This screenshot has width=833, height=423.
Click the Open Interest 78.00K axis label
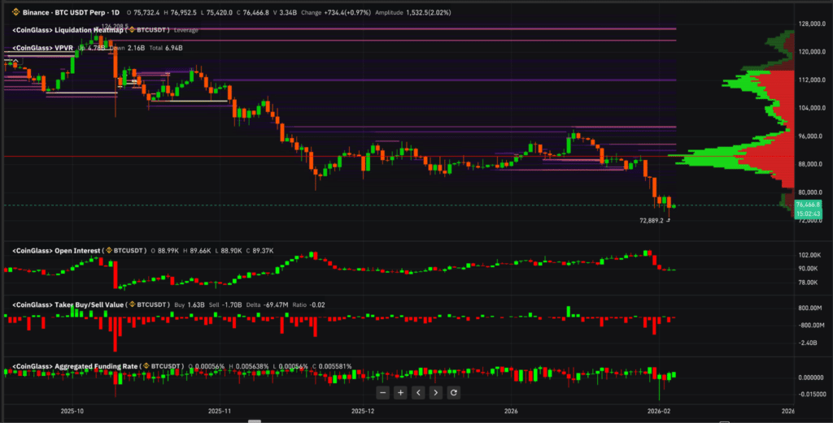(x=809, y=283)
